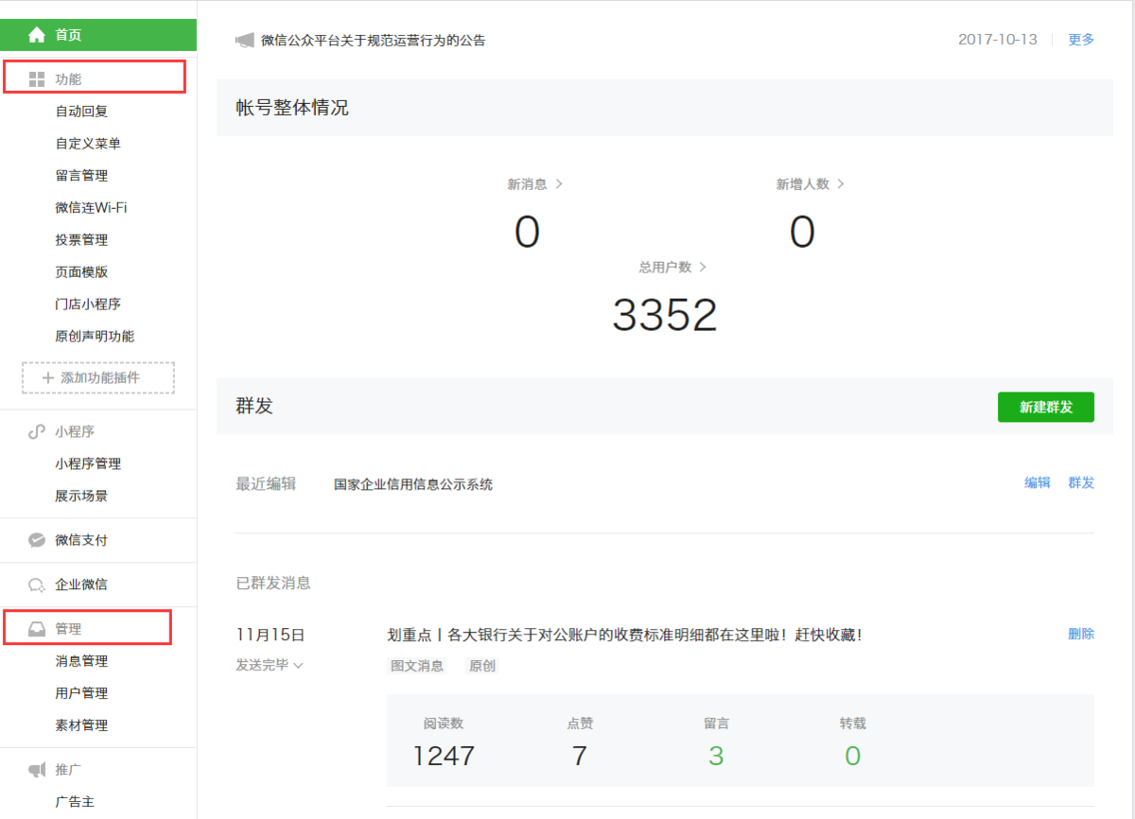Click the 编辑 link for recent draft
This screenshot has width=1135, height=819.
1038,482
